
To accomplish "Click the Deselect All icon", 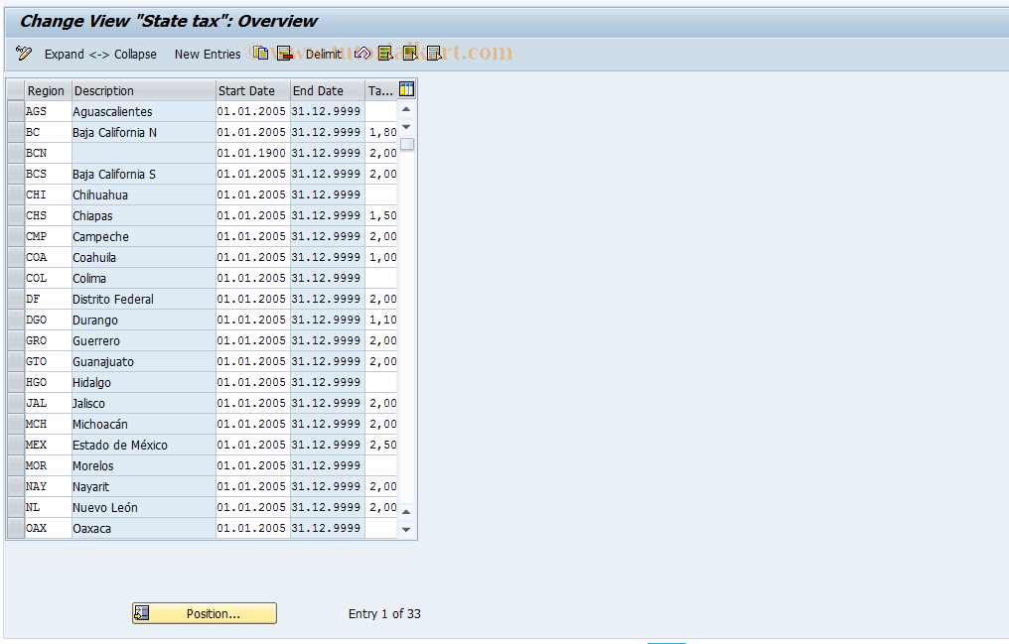I will (x=434, y=54).
